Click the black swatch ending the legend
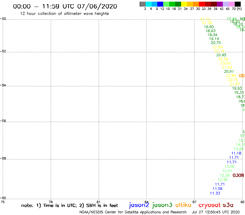245x215 pixels. (x=237, y=4)
